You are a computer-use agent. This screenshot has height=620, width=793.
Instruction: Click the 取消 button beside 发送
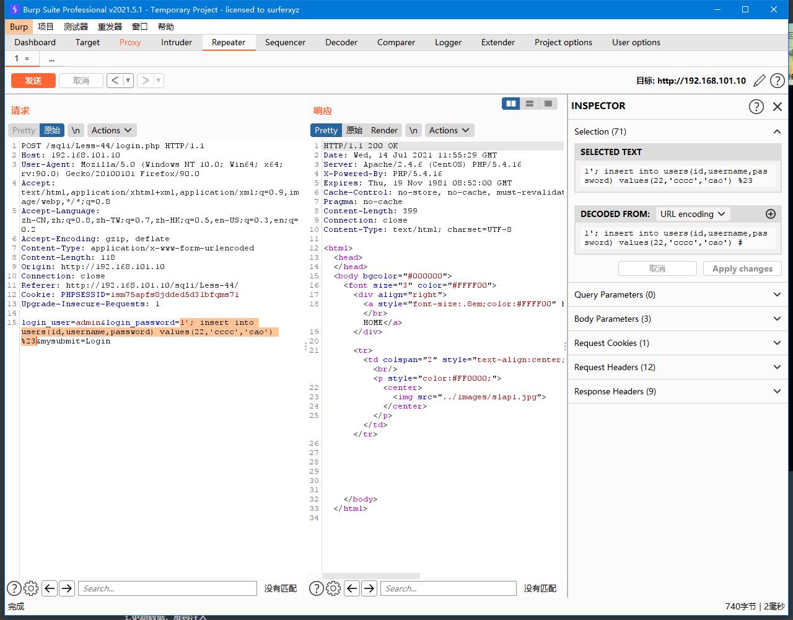(81, 81)
